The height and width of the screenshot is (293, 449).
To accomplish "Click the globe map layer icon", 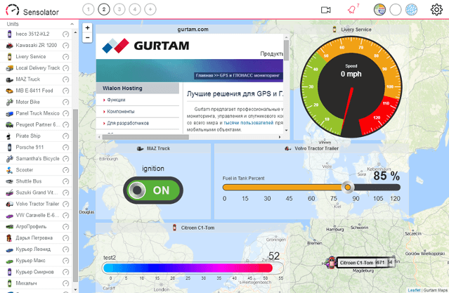I will point(412,10).
